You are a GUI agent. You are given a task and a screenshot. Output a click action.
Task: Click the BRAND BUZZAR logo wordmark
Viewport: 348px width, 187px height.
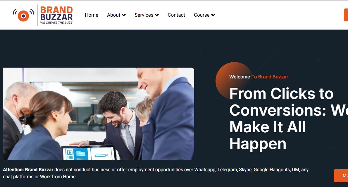click(x=56, y=13)
